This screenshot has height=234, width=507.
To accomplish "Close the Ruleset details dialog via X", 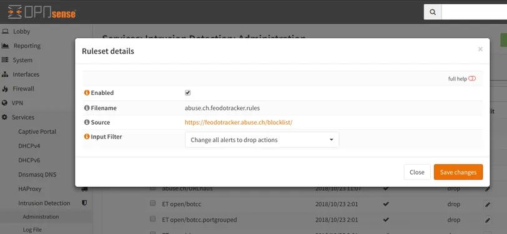I will 480,49.
